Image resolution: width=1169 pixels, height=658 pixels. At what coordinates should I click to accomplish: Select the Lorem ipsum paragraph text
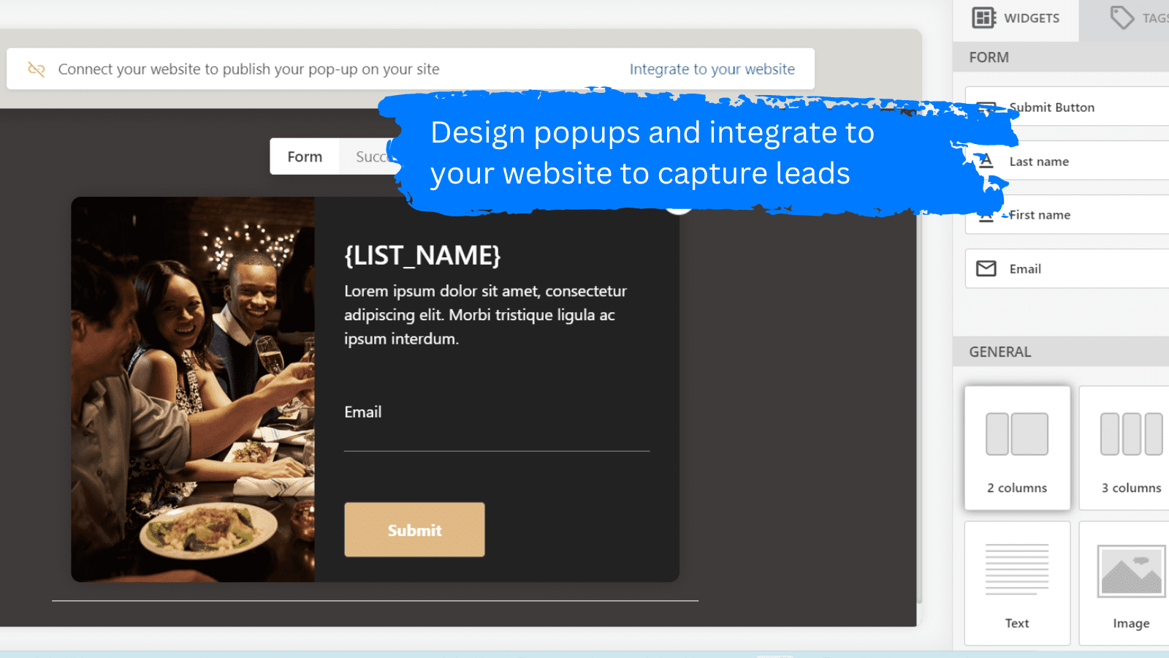click(x=485, y=315)
